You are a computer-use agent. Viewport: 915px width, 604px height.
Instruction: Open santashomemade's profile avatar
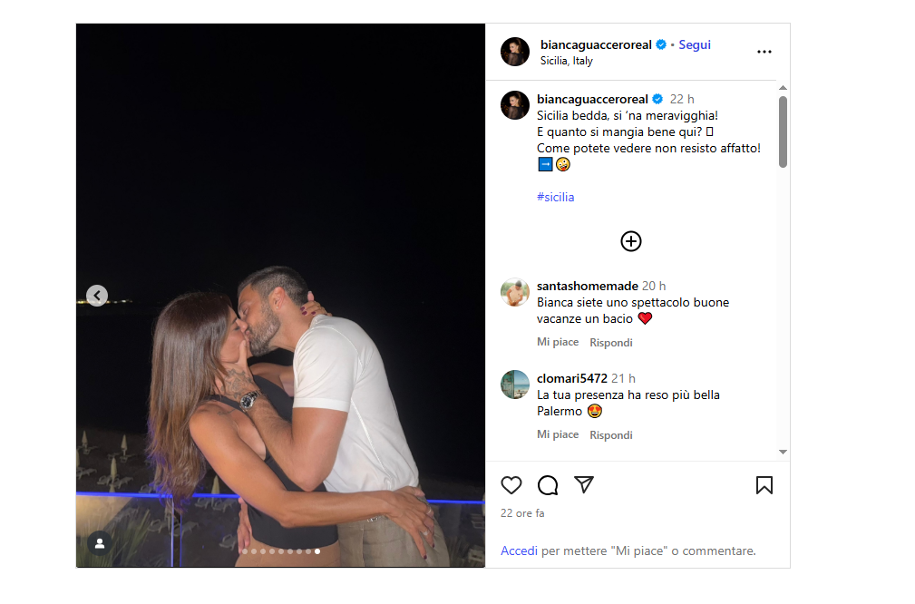pyautogui.click(x=515, y=292)
